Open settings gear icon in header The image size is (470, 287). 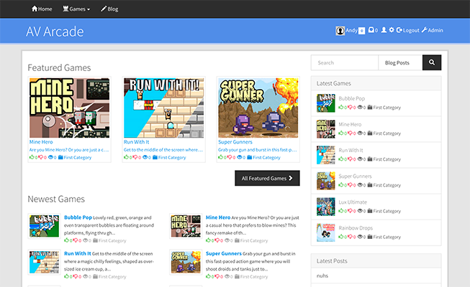(x=392, y=30)
